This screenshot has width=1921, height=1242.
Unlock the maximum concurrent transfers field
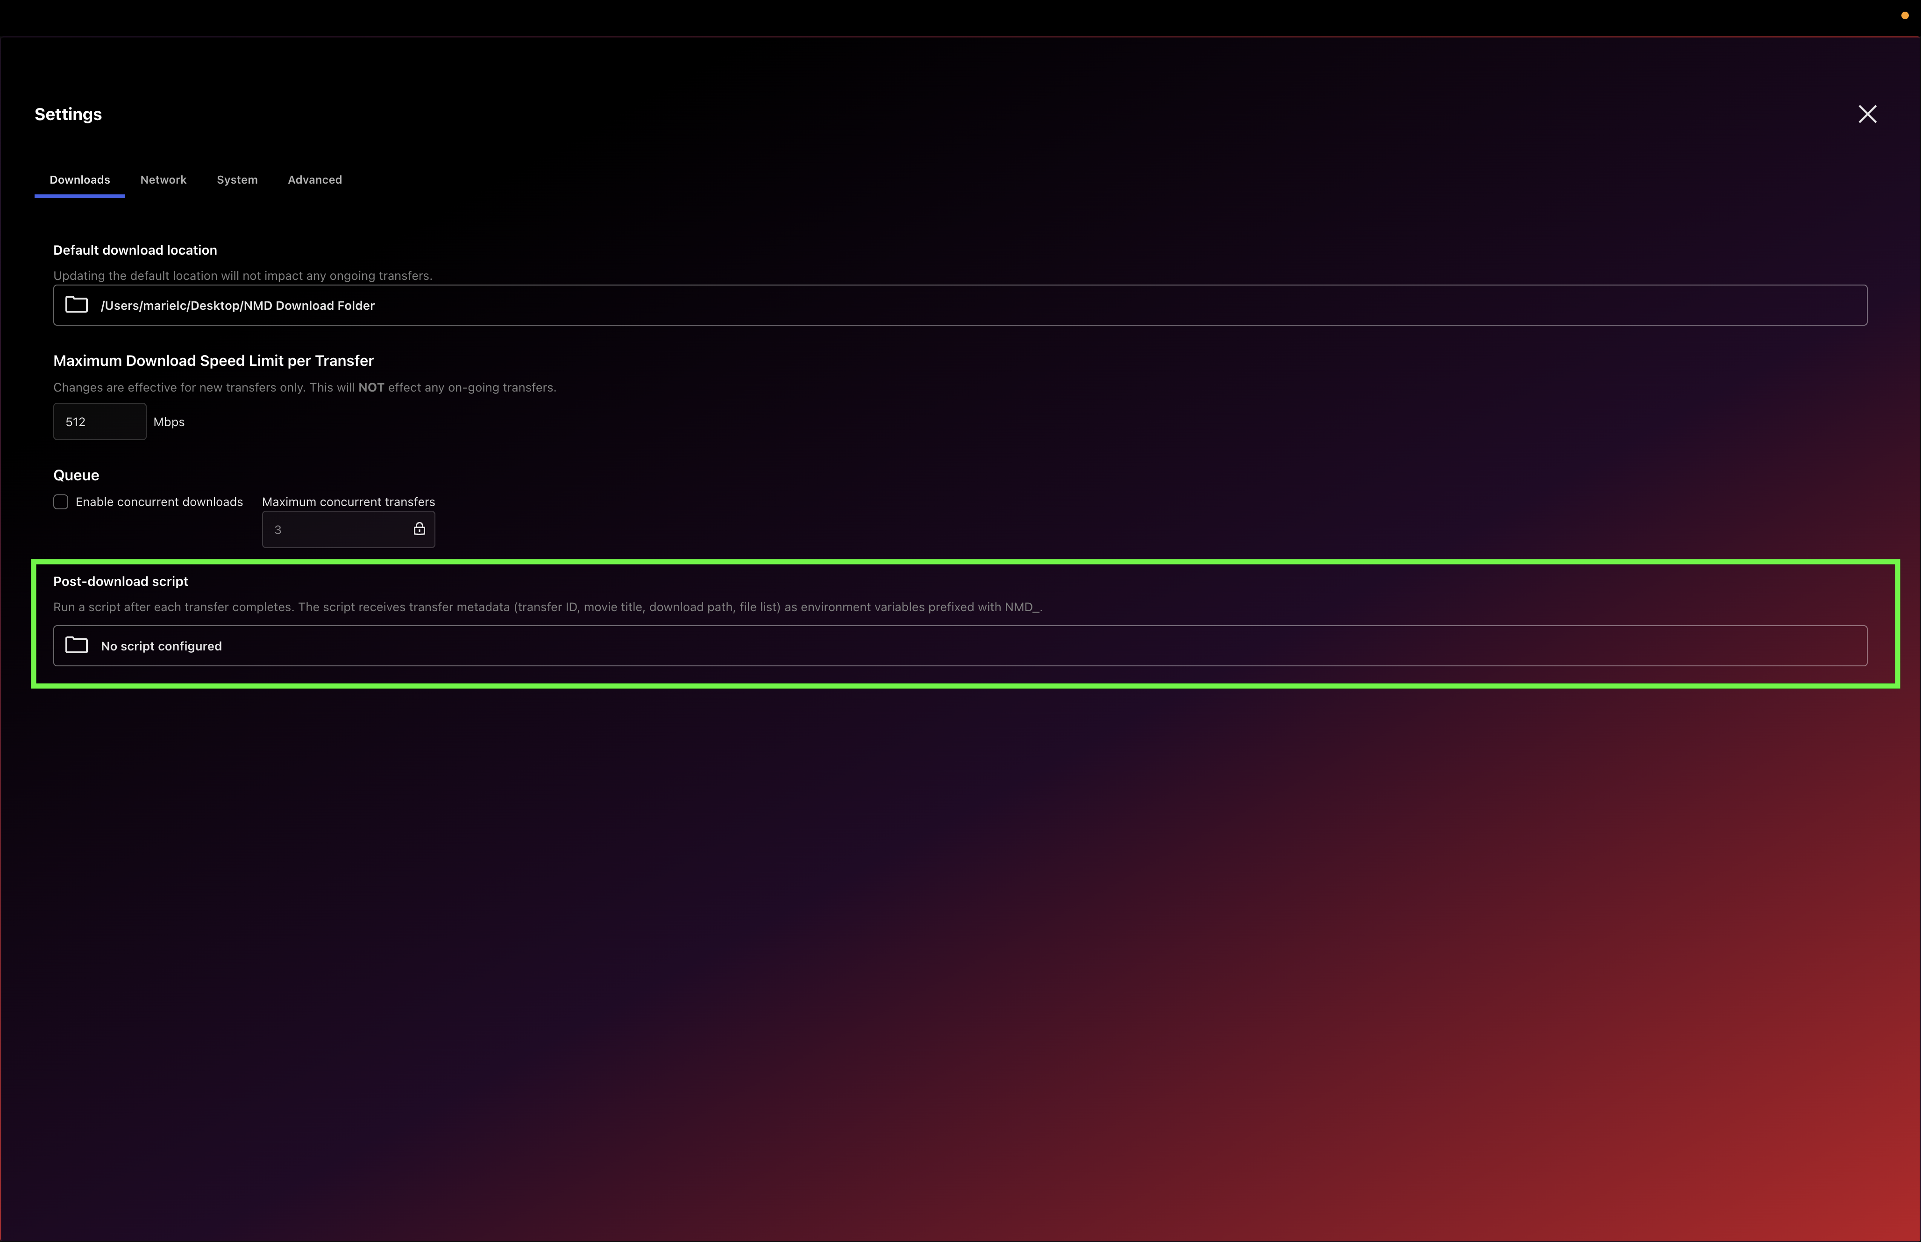click(x=419, y=528)
